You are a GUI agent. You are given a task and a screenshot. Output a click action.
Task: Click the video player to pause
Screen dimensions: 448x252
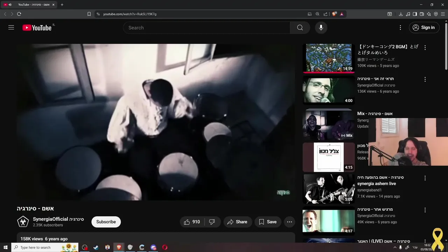click(x=156, y=122)
